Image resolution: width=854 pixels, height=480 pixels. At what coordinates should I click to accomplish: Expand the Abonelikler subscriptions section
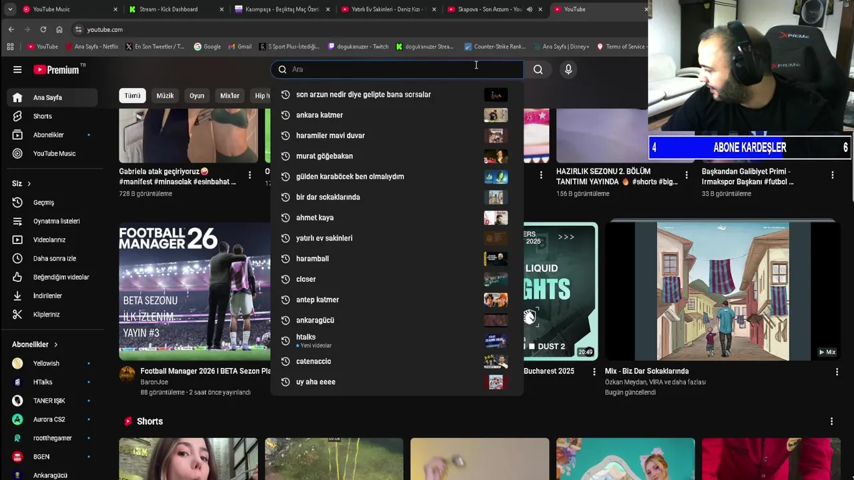tap(35, 345)
